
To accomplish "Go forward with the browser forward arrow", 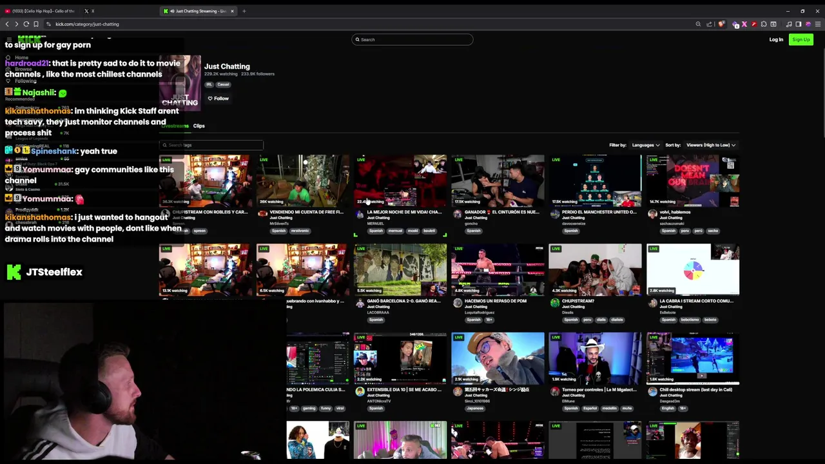I will (17, 24).
